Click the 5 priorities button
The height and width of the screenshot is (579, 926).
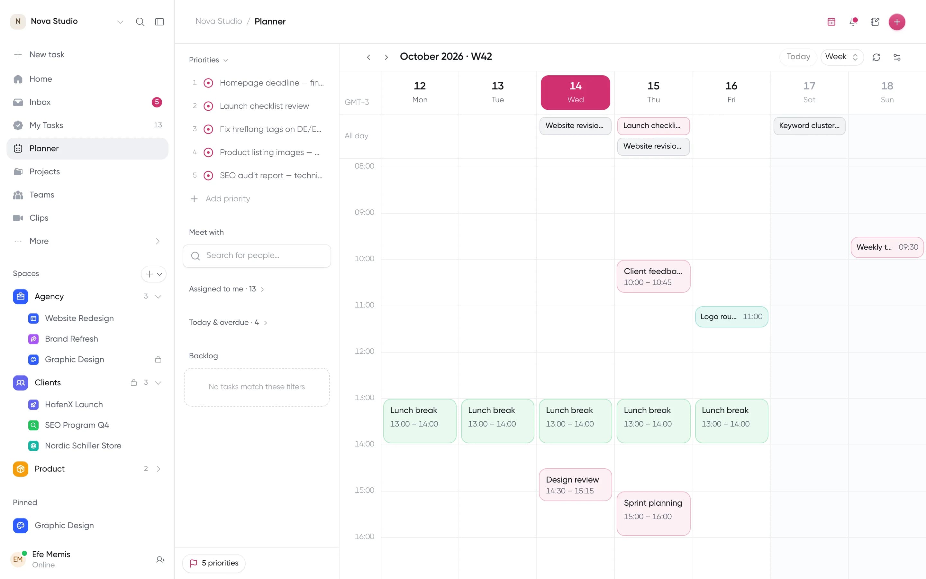214,563
